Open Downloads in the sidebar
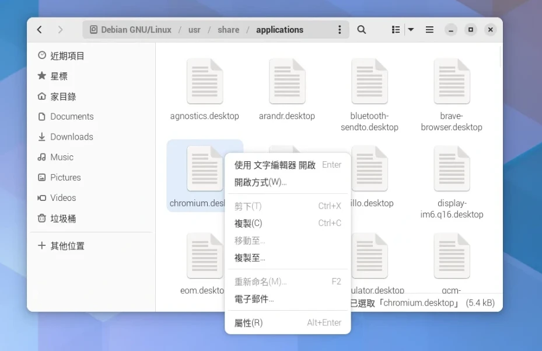 click(x=71, y=137)
